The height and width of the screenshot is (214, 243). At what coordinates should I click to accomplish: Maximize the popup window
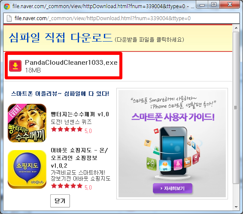[214, 5]
